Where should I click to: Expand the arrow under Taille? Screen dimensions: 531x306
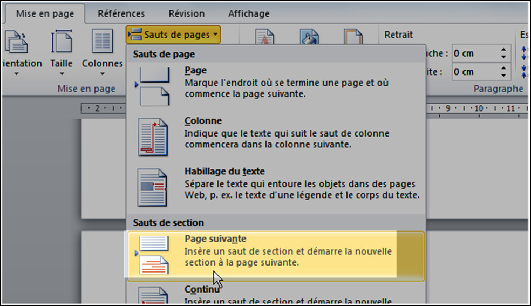tap(61, 74)
